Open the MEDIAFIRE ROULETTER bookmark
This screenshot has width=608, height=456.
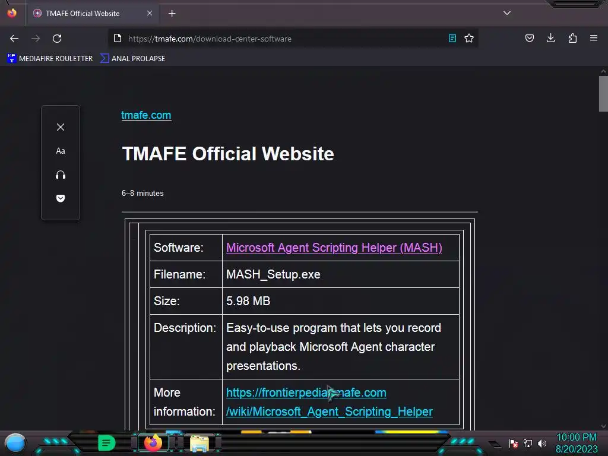point(50,59)
